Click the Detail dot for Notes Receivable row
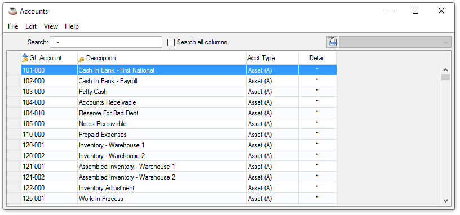 317,122
